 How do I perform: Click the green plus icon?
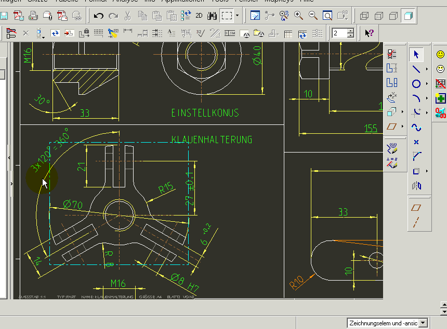(x=440, y=98)
